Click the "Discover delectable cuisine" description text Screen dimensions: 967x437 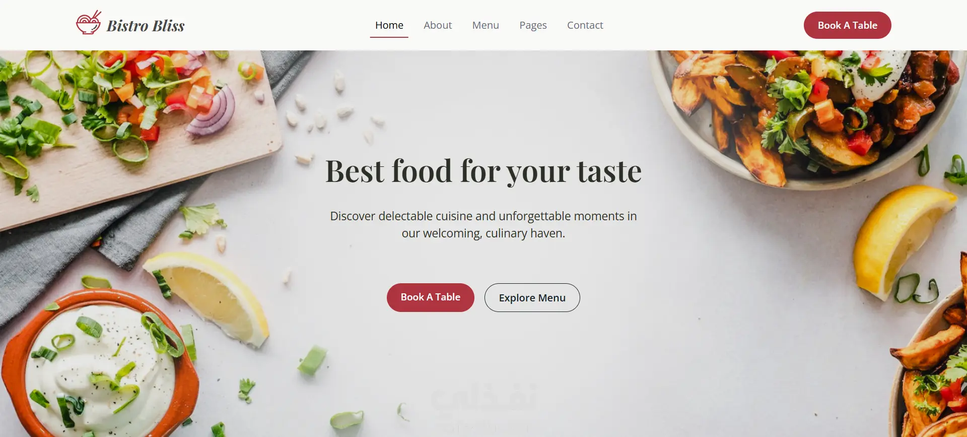(483, 225)
